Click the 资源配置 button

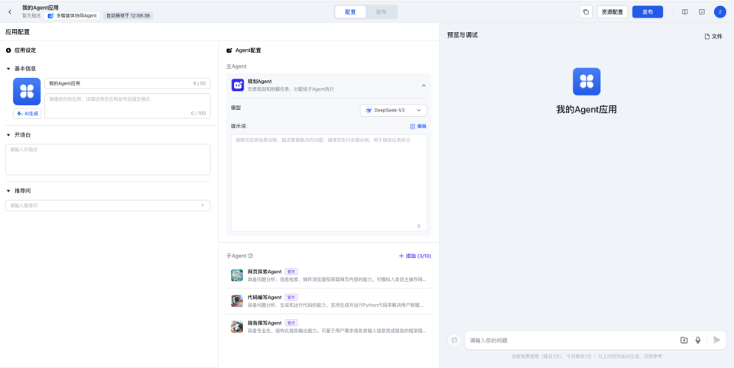click(612, 11)
